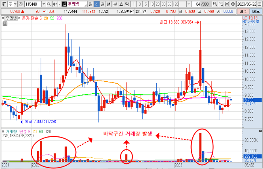Click the small square before 거래량

3,132
